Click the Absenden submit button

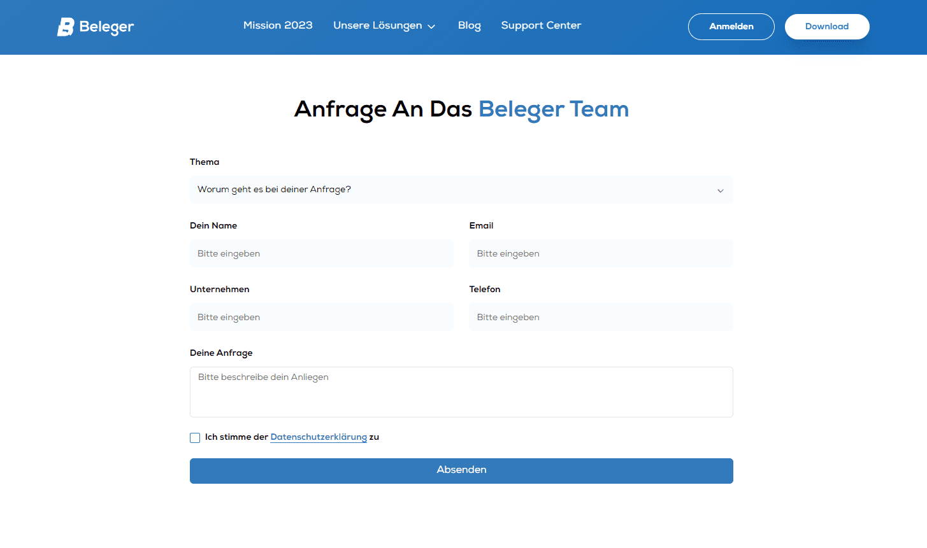coord(461,470)
